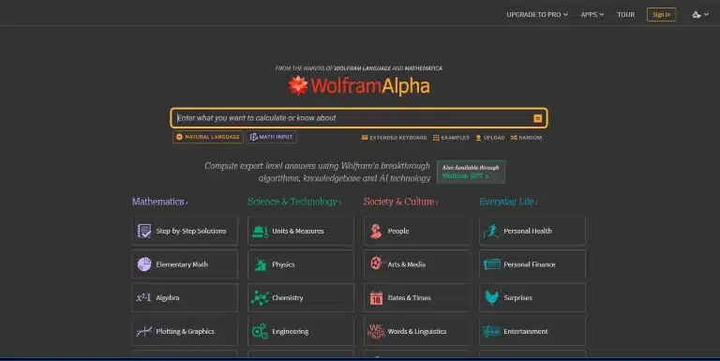Click the Dates & Times calendar icon
This screenshot has height=361, width=720.
click(376, 298)
